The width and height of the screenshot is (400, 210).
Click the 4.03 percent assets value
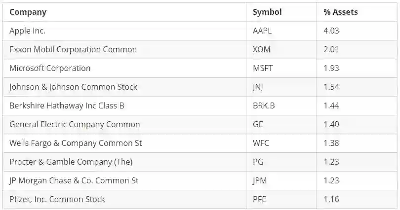(x=331, y=31)
